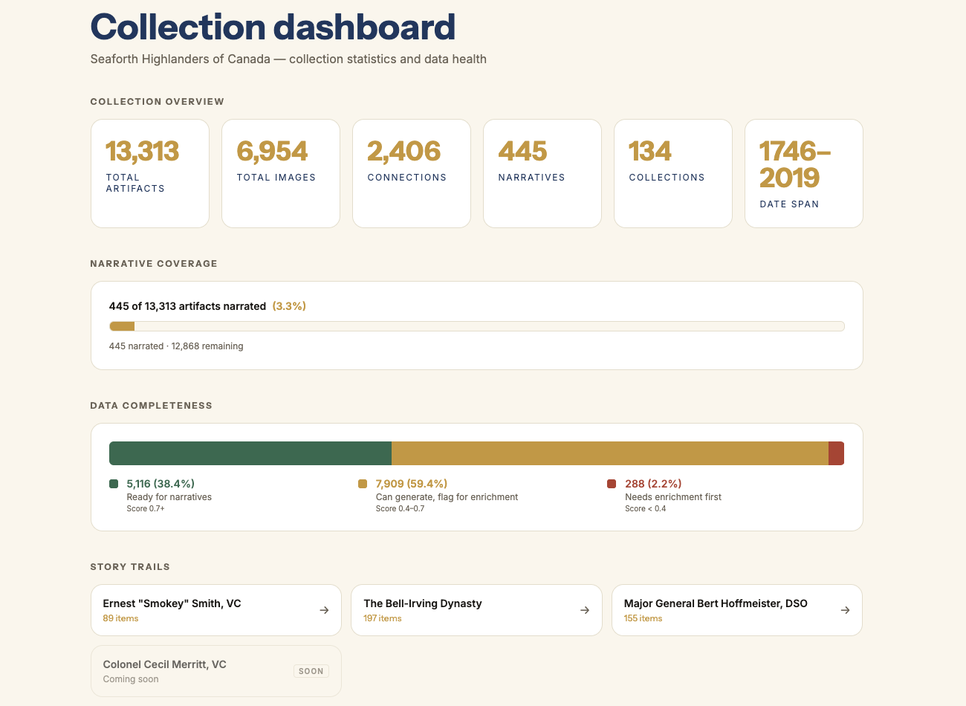The width and height of the screenshot is (966, 706).
Task: Open the Ernest "Smokey" Smith, VC story trail
Action: (216, 610)
